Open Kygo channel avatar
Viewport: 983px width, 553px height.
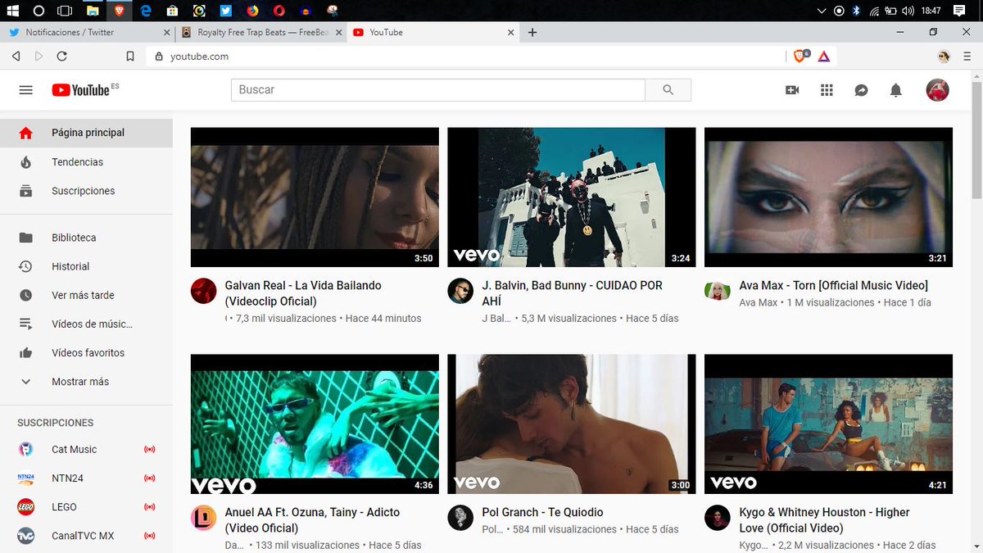(x=718, y=518)
